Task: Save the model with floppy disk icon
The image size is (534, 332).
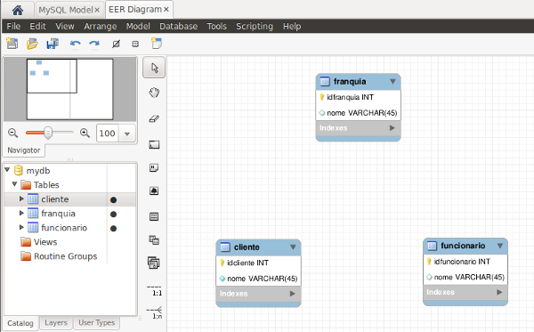Action: 53,44
